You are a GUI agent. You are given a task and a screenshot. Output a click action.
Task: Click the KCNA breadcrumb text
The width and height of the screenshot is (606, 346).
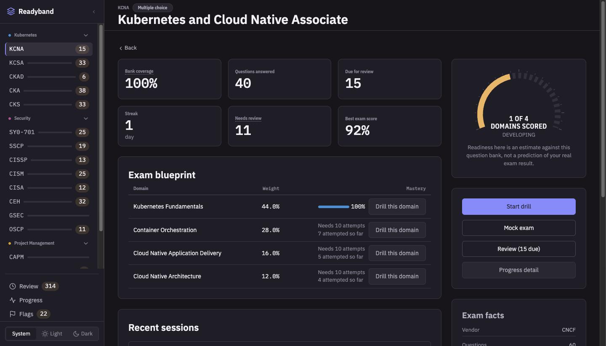(x=123, y=8)
